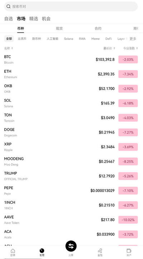Filter by Solana category chip
143x259 pixels.
pos(68,38)
